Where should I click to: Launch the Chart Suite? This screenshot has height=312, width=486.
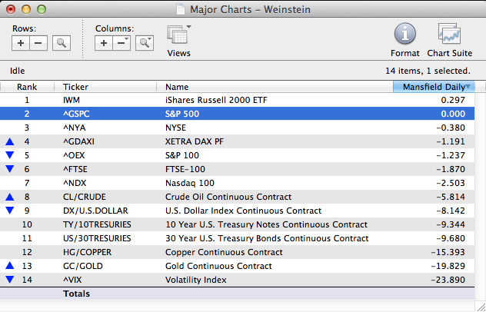pos(448,40)
